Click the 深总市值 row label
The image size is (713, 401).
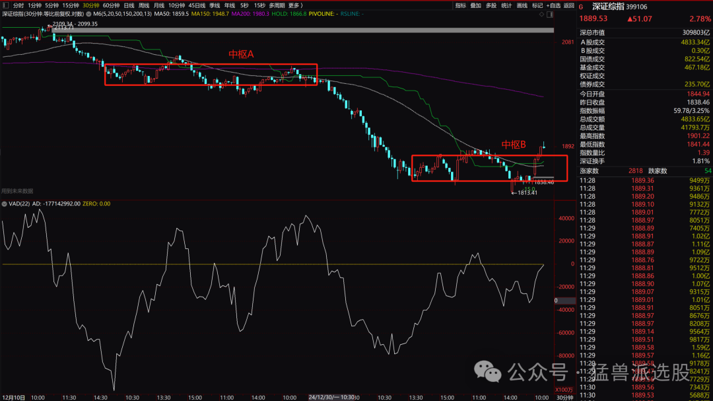(x=592, y=33)
